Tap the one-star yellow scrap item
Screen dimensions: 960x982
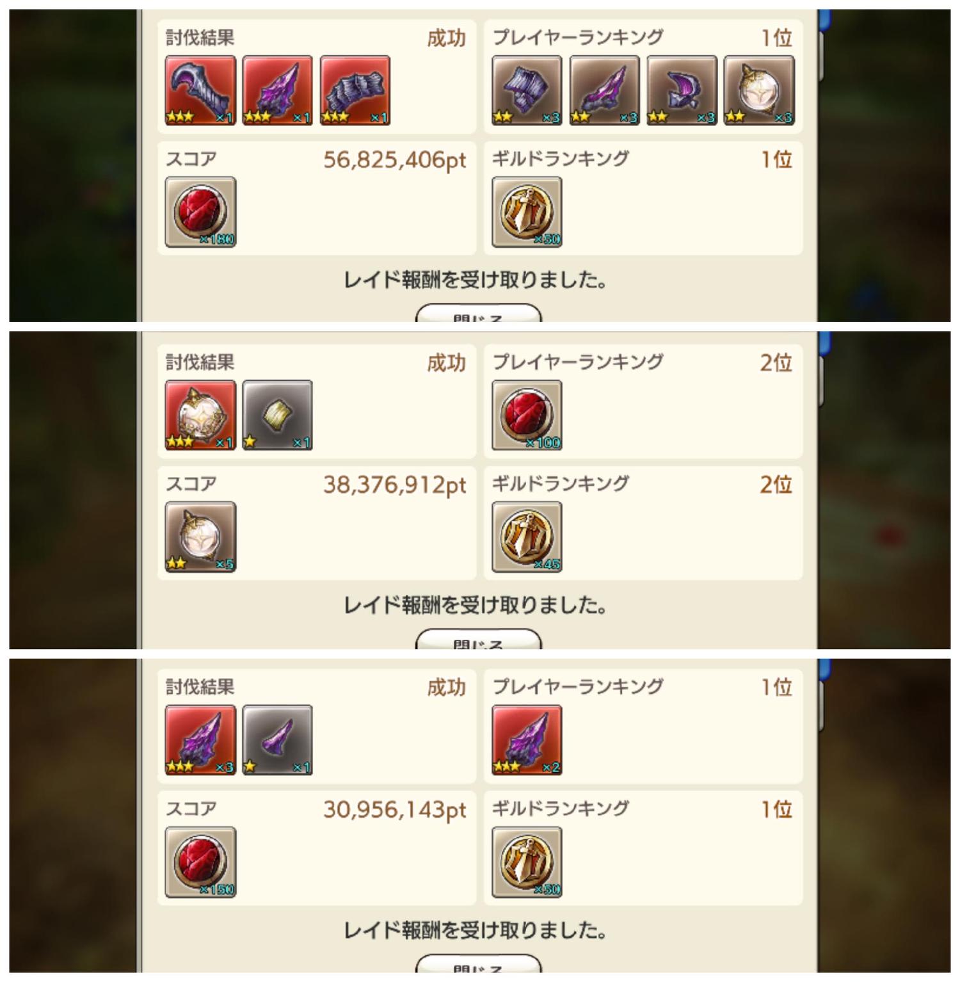click(278, 415)
